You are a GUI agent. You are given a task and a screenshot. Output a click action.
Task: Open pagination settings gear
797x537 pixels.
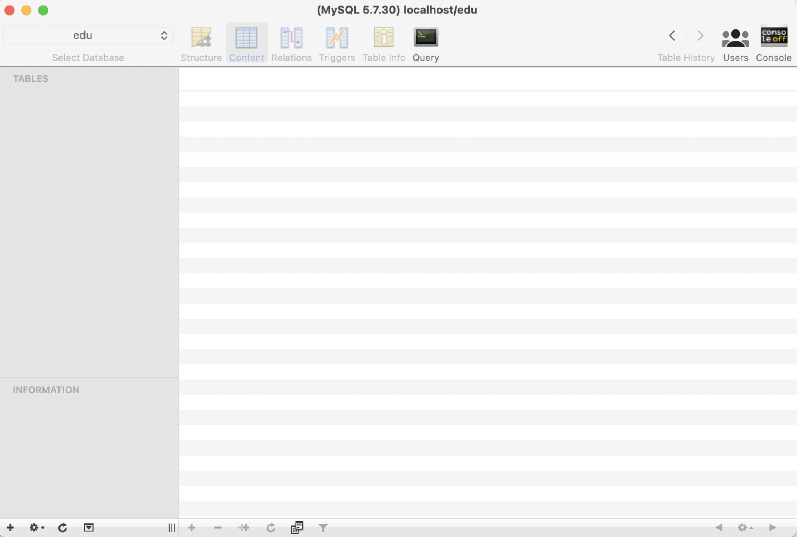(745, 528)
